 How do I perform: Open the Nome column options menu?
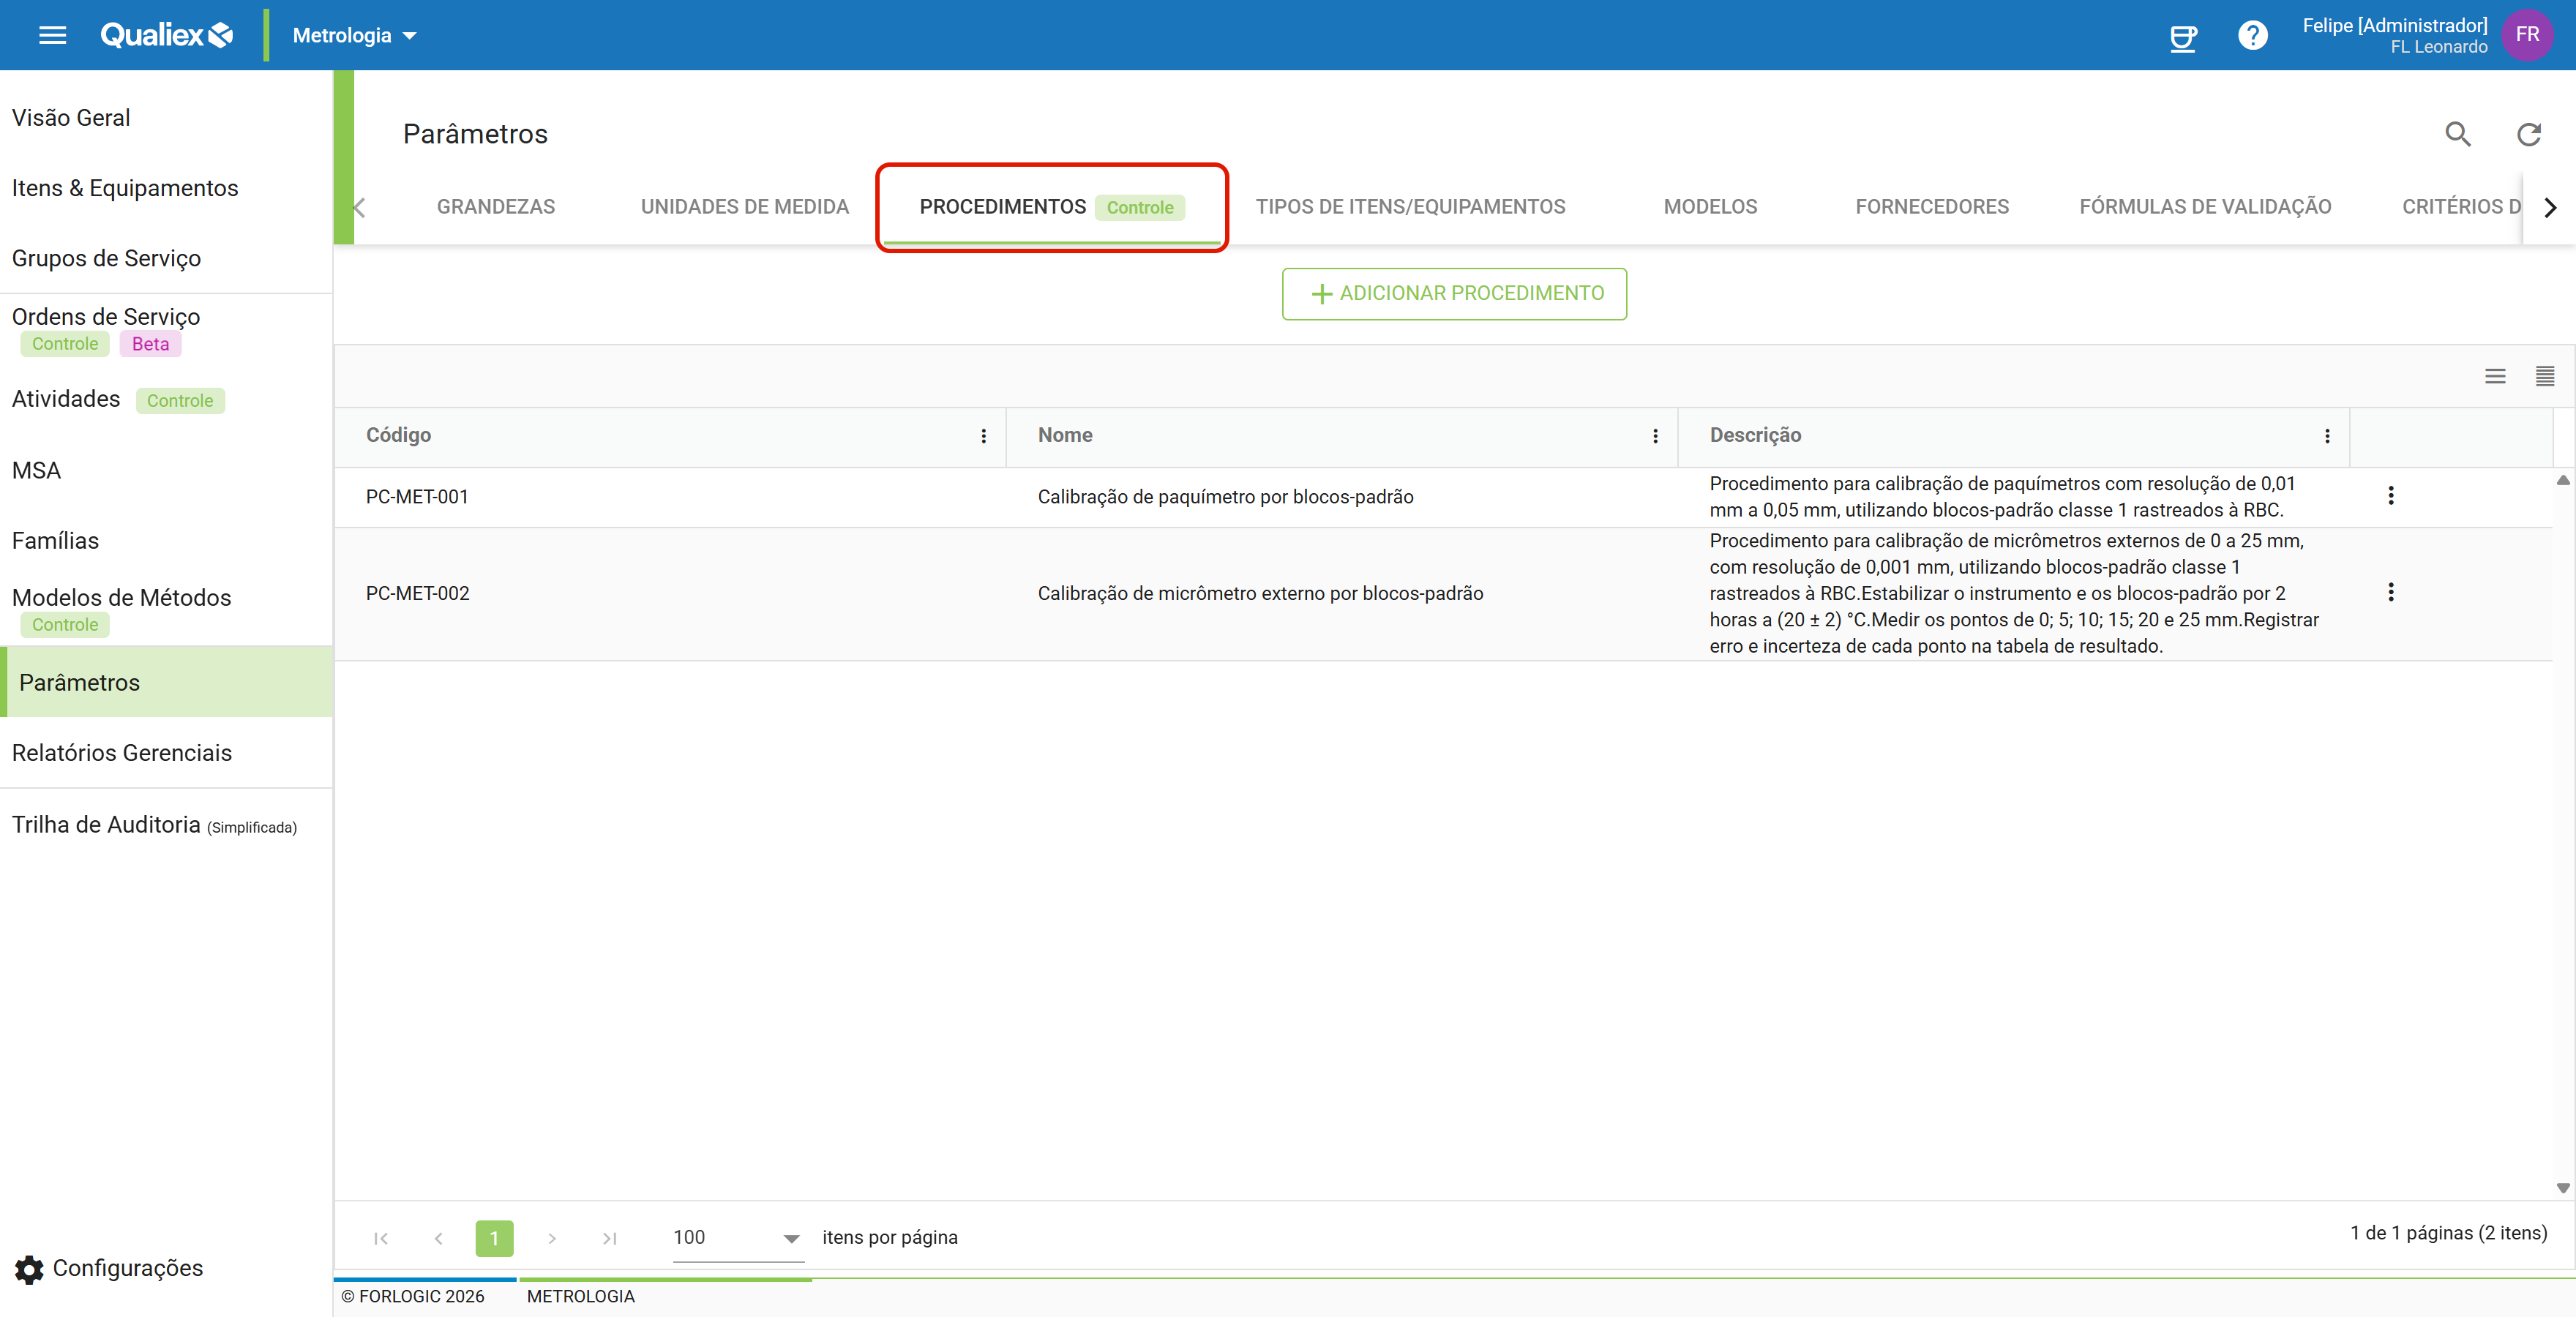[x=1655, y=436]
